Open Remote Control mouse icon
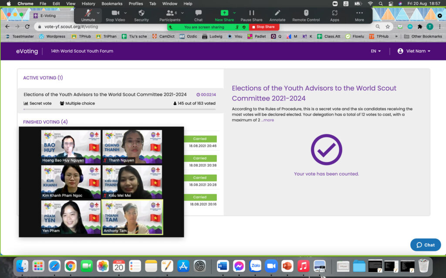This screenshot has width=446, height=278. pyautogui.click(x=306, y=13)
